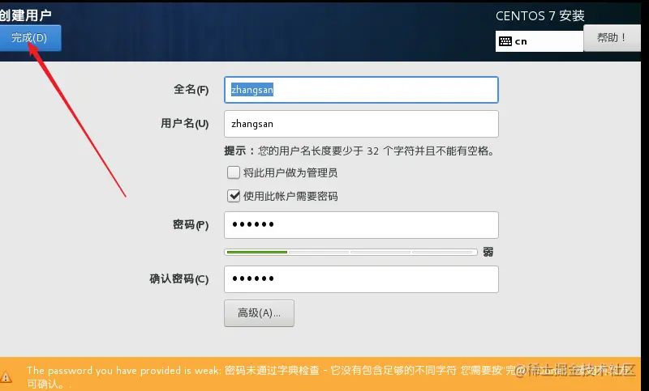Uncheck 使用此帐户需要密码 checkbox
The height and width of the screenshot is (391, 649).
[234, 196]
